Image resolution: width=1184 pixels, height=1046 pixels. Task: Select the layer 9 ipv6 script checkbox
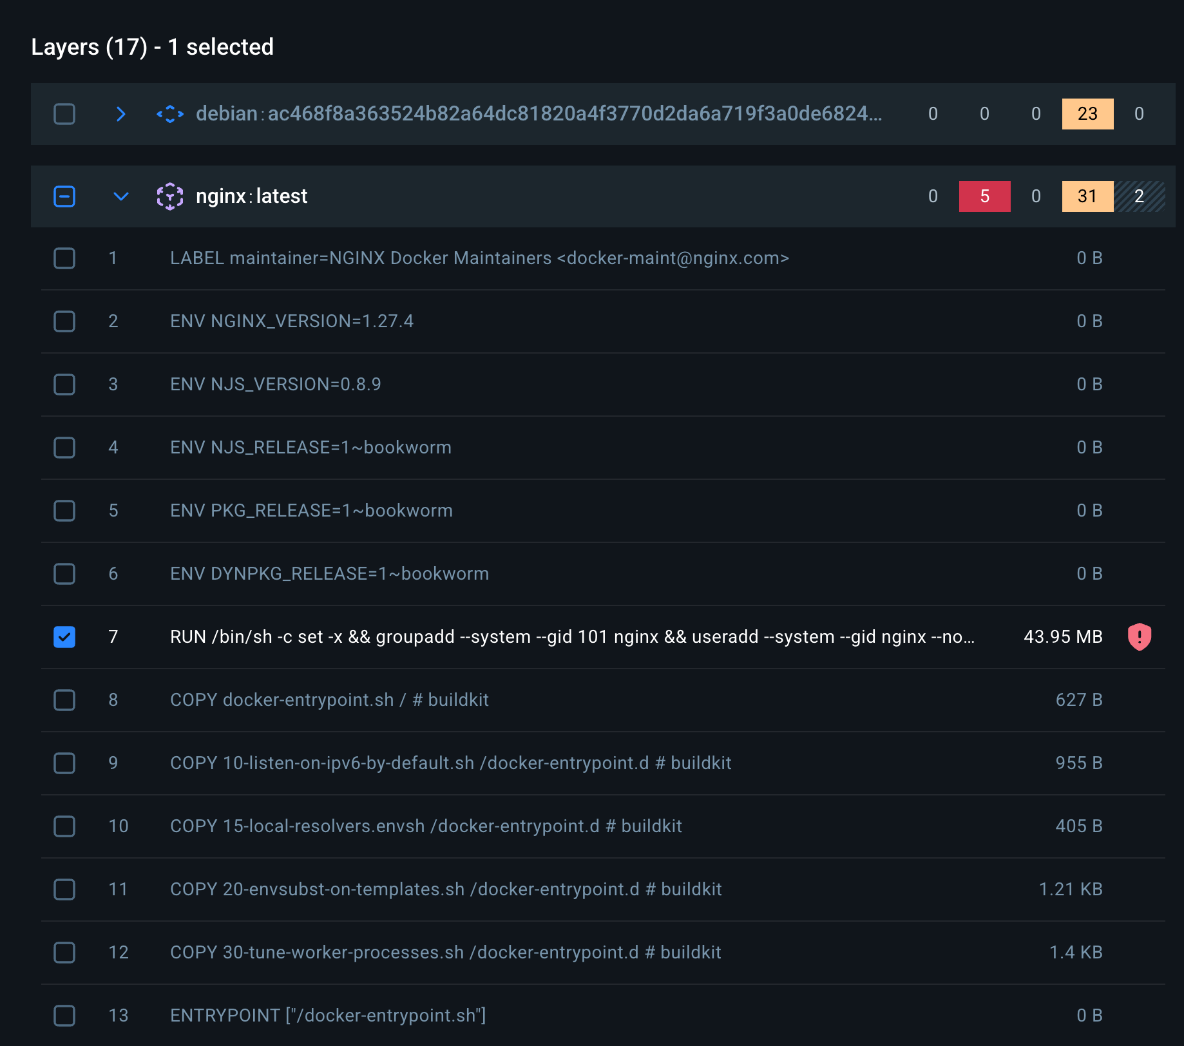pyautogui.click(x=64, y=763)
